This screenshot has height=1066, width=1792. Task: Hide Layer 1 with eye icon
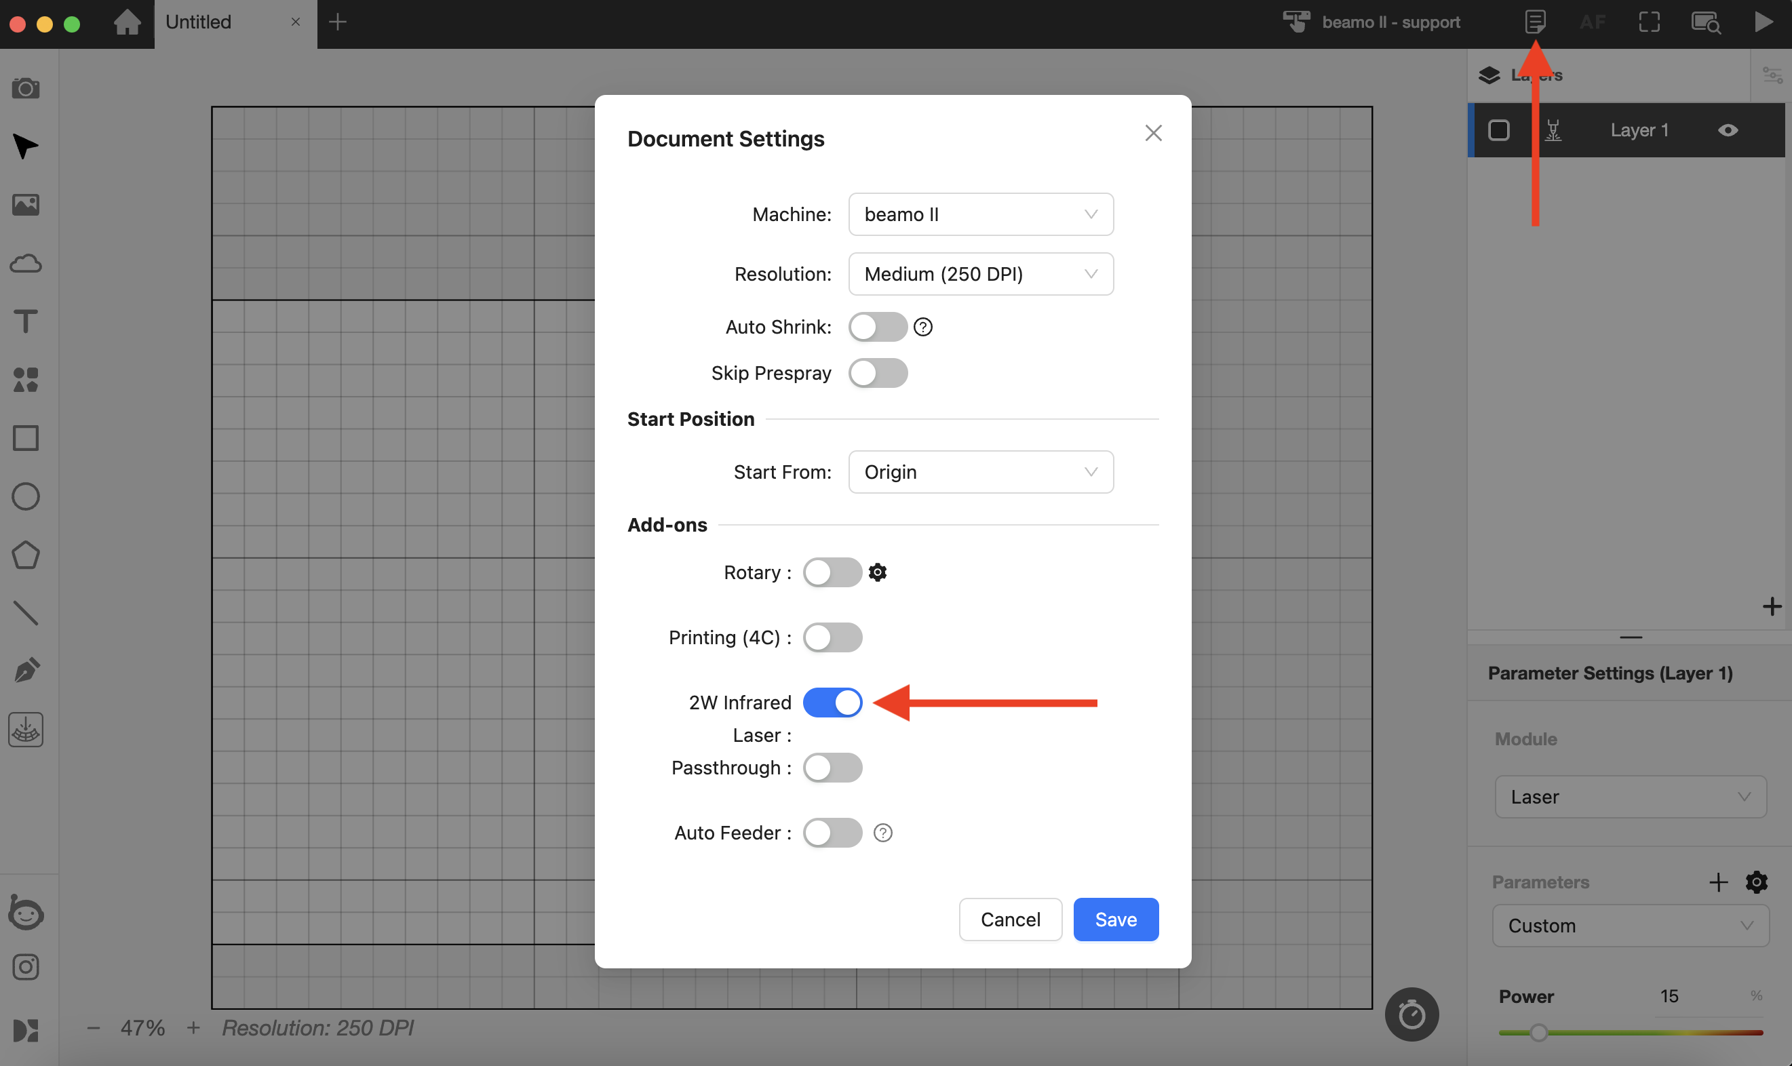pos(1728,130)
